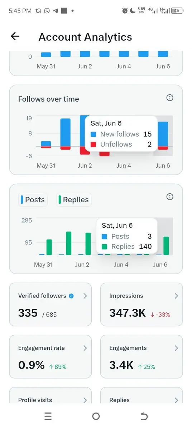Select the 347.3K impressions value
The height and width of the screenshot is (429, 192).
pos(128,314)
